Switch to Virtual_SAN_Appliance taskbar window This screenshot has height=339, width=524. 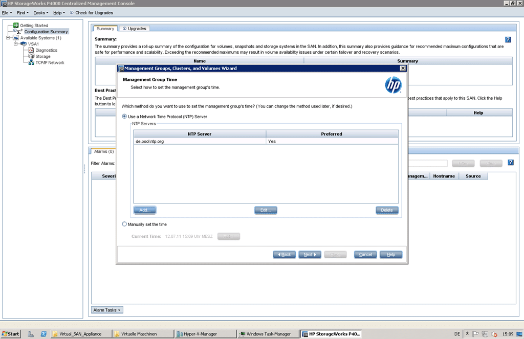pyautogui.click(x=80, y=334)
